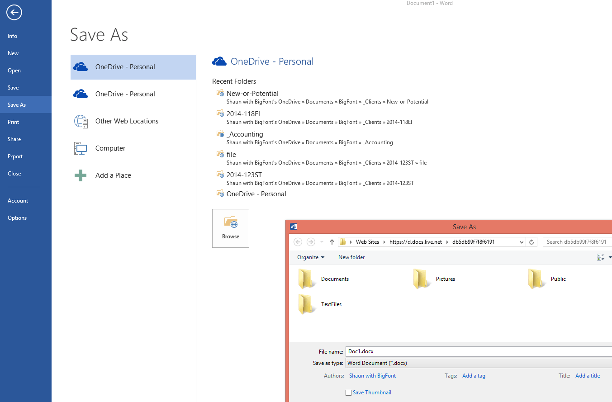Open the recent locations dropdown arrow
The height and width of the screenshot is (402, 612).
[x=322, y=242]
